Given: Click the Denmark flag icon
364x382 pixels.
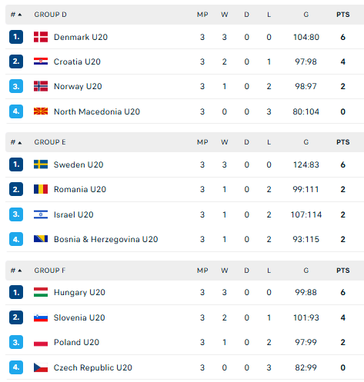Looking at the screenshot, I should tap(41, 37).
